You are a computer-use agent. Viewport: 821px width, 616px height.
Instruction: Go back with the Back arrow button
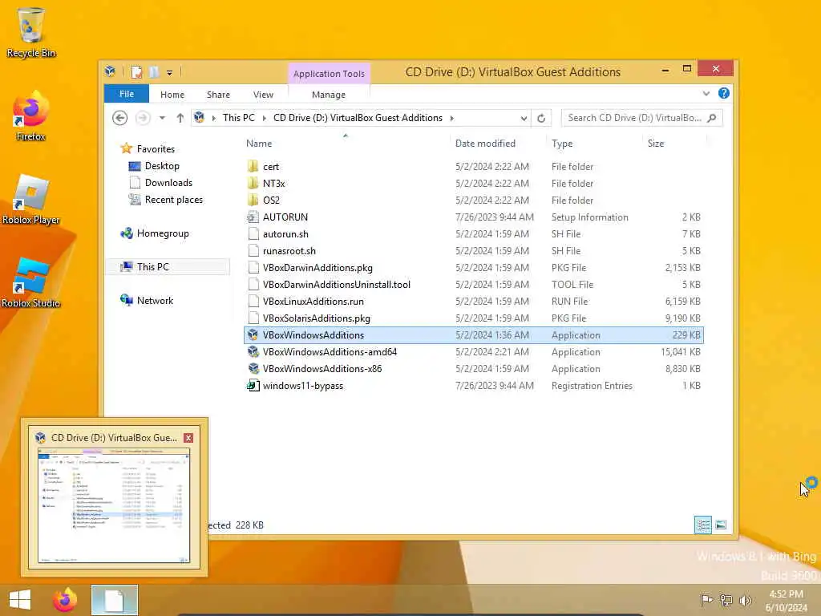(120, 118)
